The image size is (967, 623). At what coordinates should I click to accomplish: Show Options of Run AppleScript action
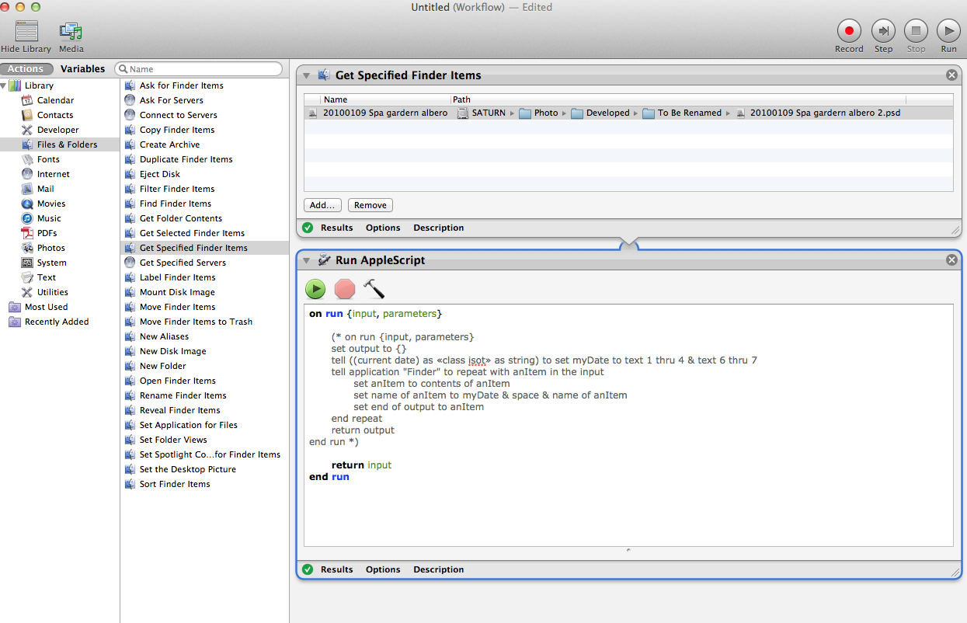tap(383, 569)
